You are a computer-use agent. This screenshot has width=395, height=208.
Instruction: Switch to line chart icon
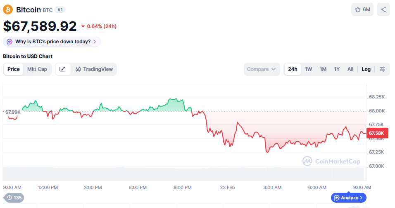click(x=62, y=69)
